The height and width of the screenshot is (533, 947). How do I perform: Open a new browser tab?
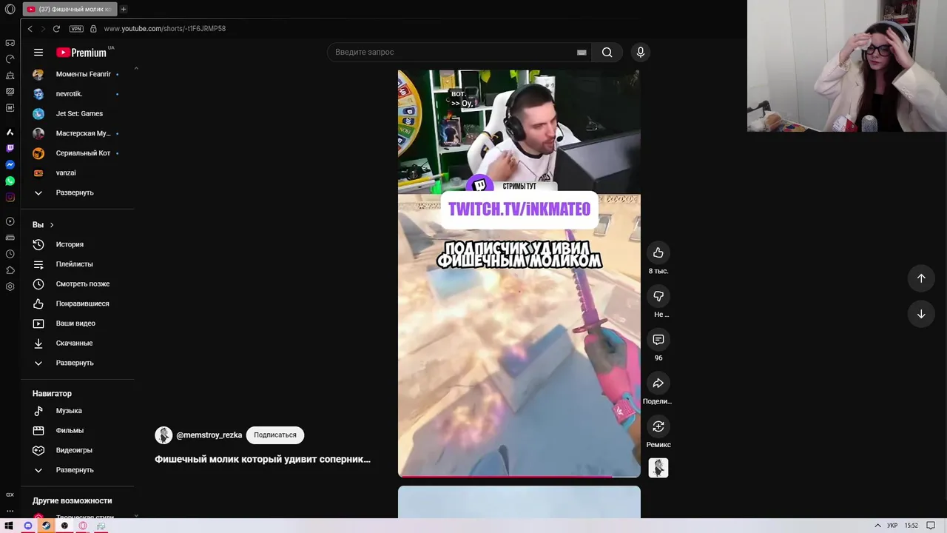[124, 9]
